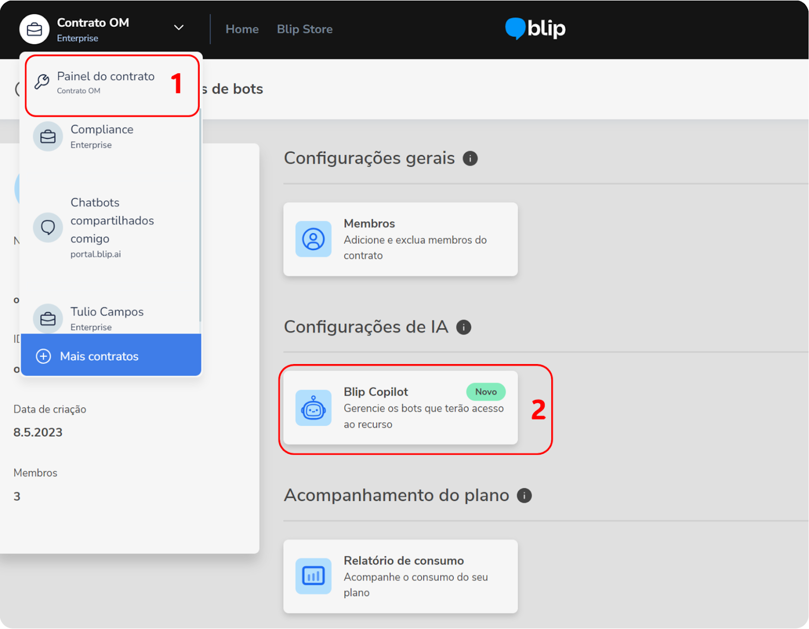The height and width of the screenshot is (629, 809).
Task: Click the plus icon on Mais contratos
Action: pos(43,356)
